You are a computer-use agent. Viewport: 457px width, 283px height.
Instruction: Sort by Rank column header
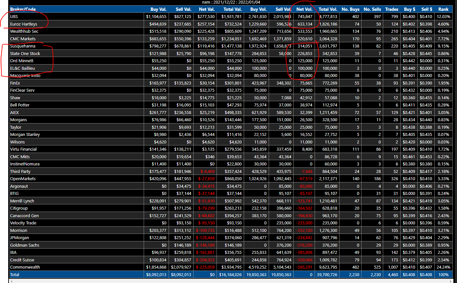(443, 9)
